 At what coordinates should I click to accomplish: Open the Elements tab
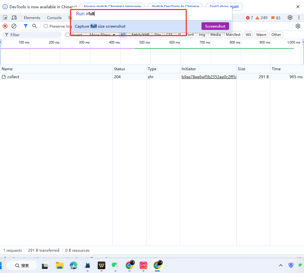point(32,18)
